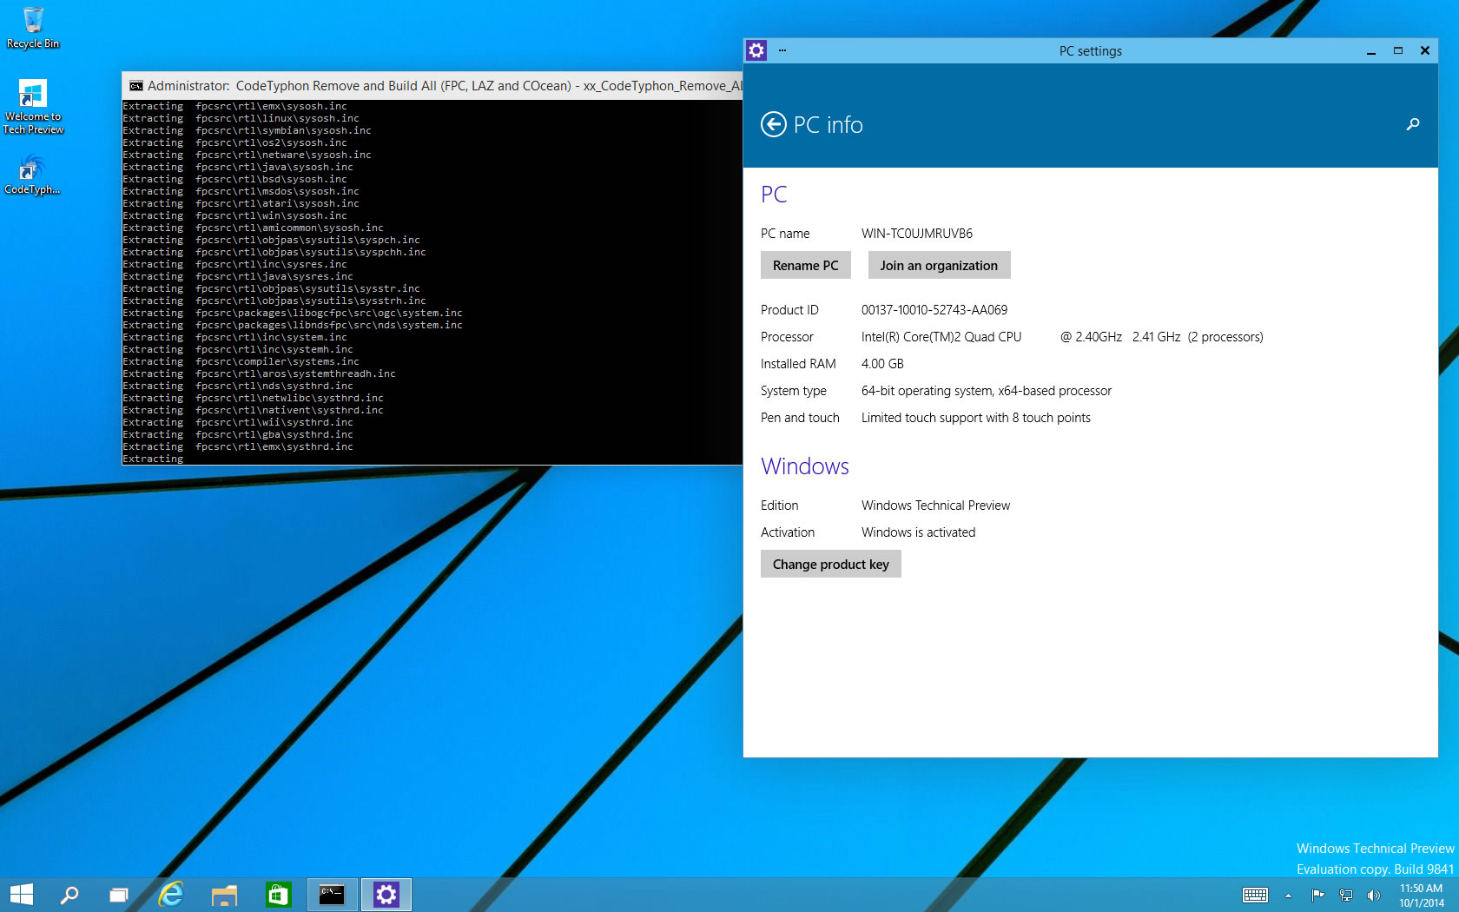Click the Rename PC button
Image resolution: width=1459 pixels, height=912 pixels.
(x=805, y=265)
